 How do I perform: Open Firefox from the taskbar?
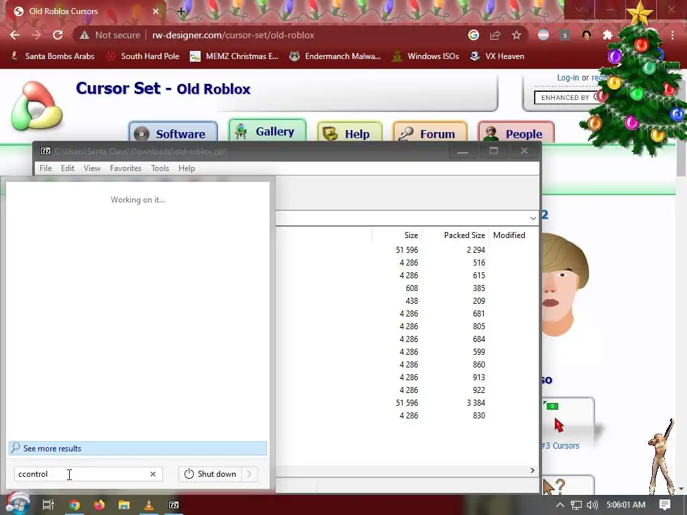point(99,505)
